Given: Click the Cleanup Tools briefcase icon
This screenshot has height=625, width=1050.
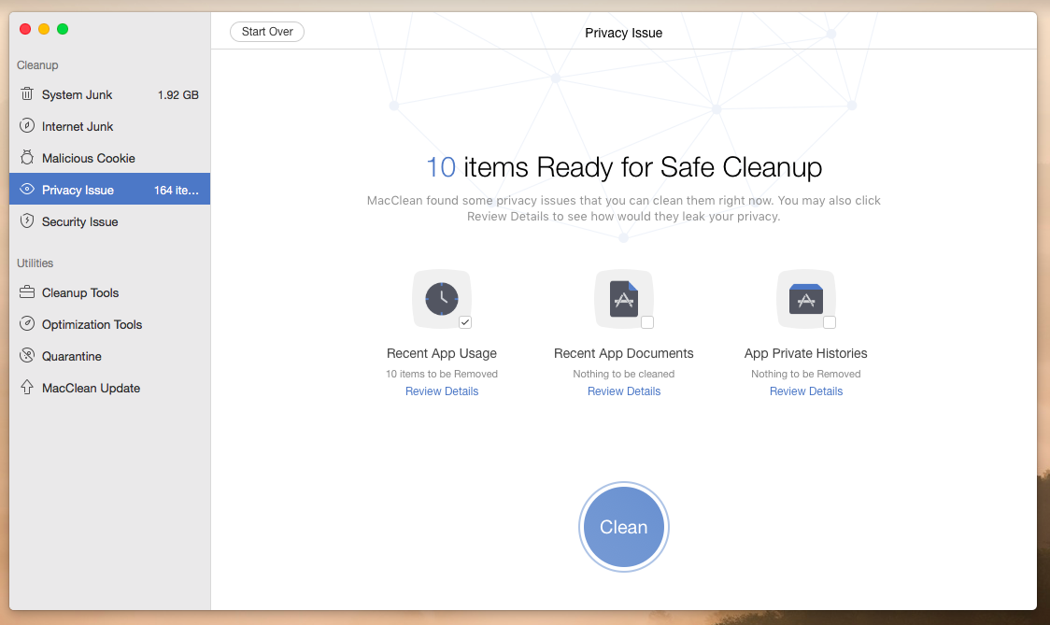Looking at the screenshot, I should tap(27, 292).
